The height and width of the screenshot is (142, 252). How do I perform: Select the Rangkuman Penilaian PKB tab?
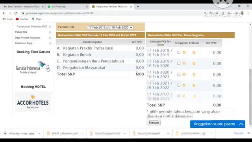click(x=112, y=7)
